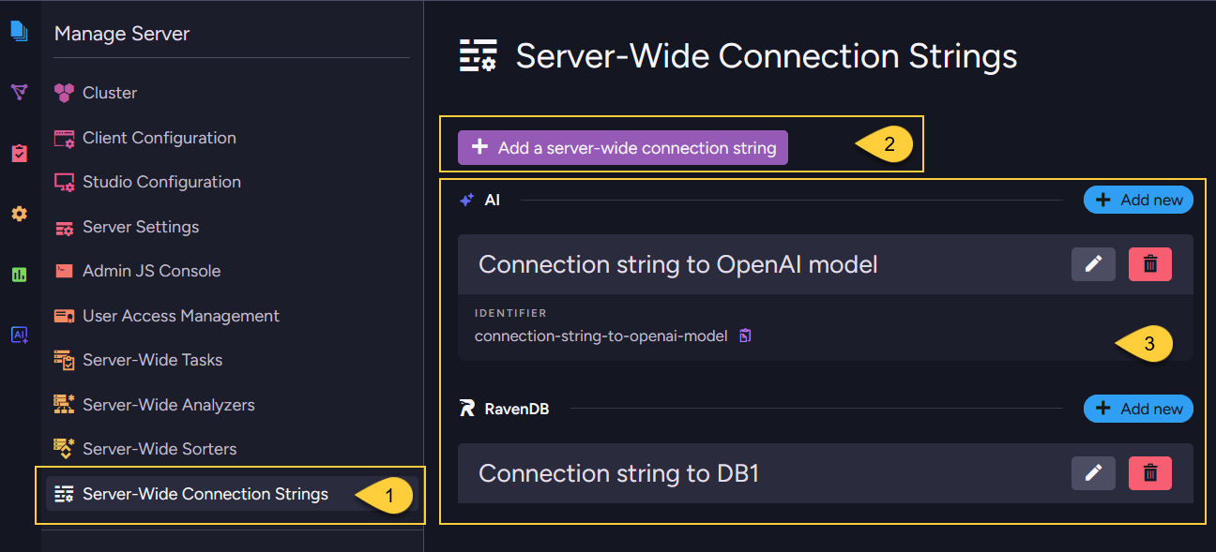Click the Manage Server heading
Viewport: 1216px width, 552px height.
122,34
